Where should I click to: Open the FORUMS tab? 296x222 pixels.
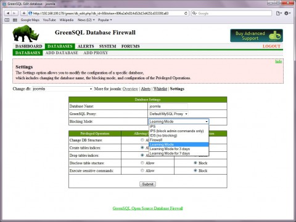(x=130, y=46)
